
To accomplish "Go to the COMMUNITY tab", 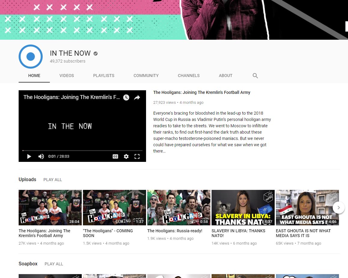I will click(x=146, y=76).
